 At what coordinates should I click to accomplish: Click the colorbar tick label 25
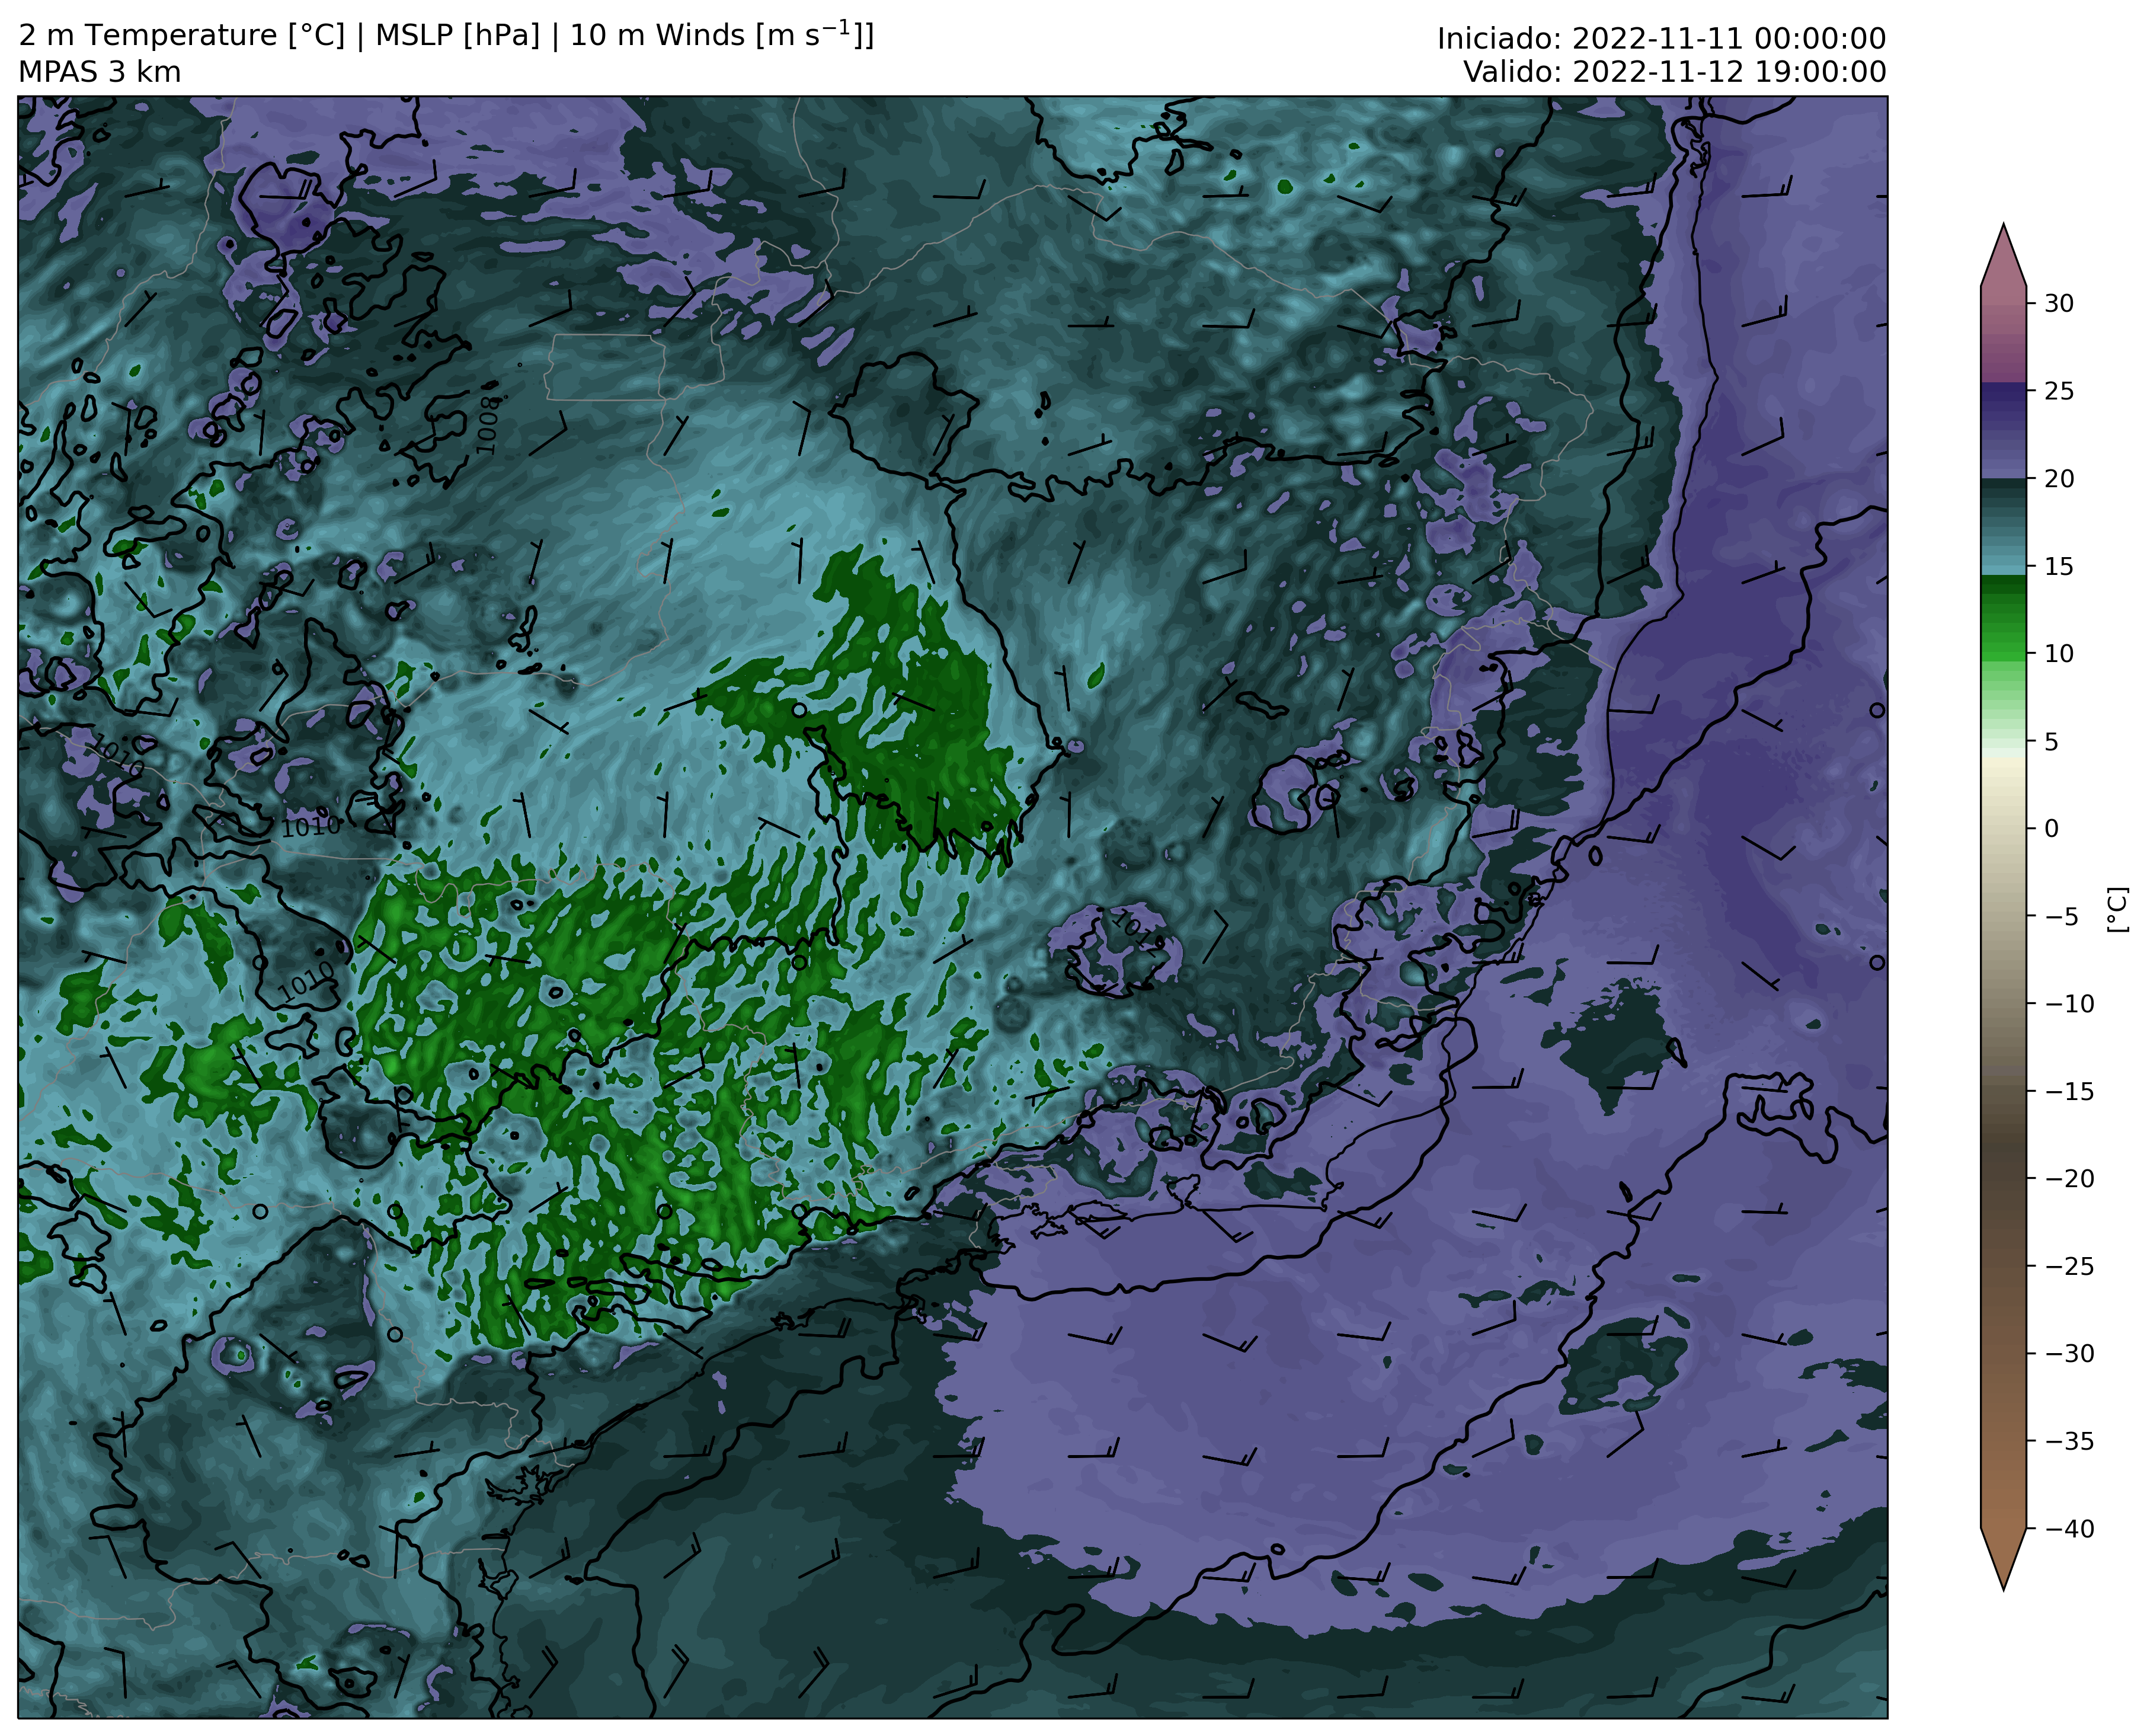coord(2058,391)
